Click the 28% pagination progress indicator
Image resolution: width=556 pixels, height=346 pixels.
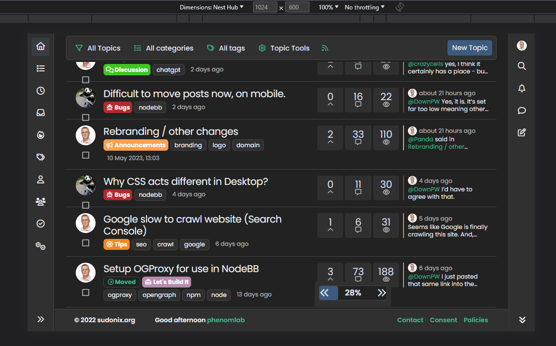[x=353, y=293]
